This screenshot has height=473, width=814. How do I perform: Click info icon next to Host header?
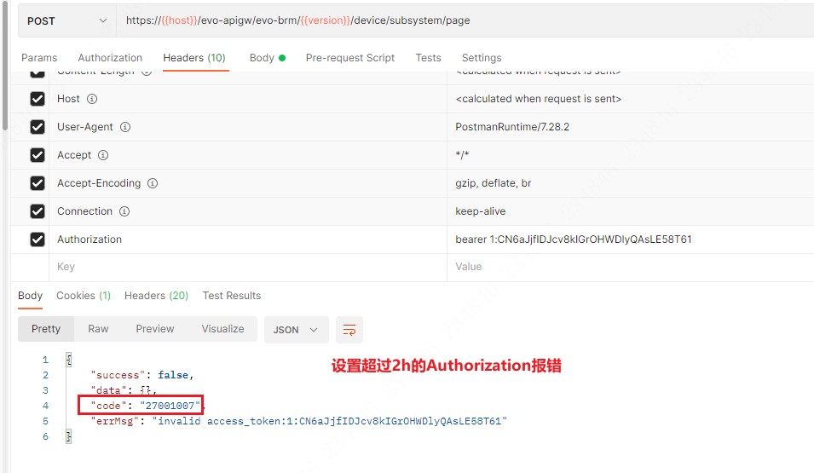click(x=92, y=99)
